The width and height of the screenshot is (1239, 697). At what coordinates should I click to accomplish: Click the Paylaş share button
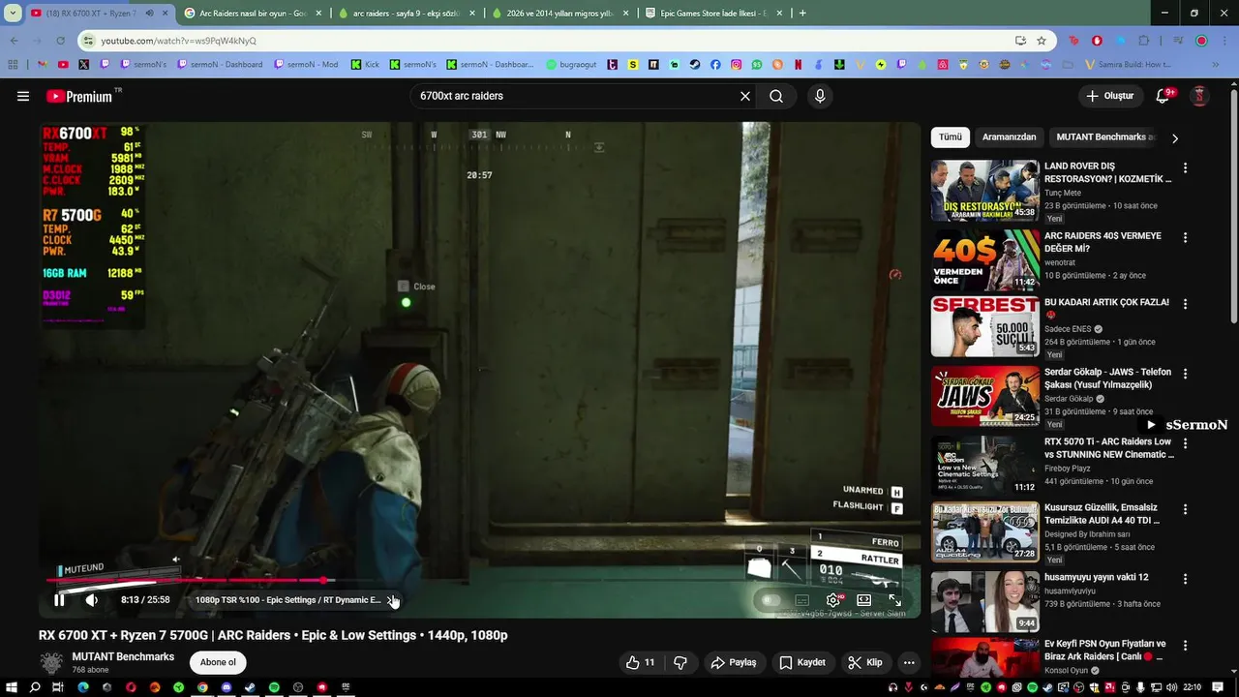click(x=734, y=662)
